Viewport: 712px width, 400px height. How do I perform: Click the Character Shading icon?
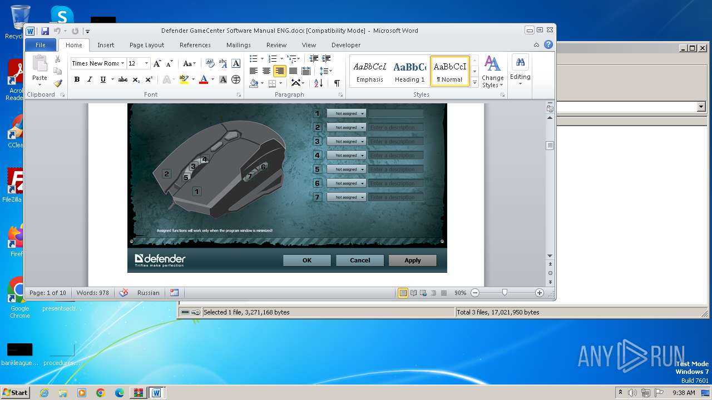coord(223,79)
